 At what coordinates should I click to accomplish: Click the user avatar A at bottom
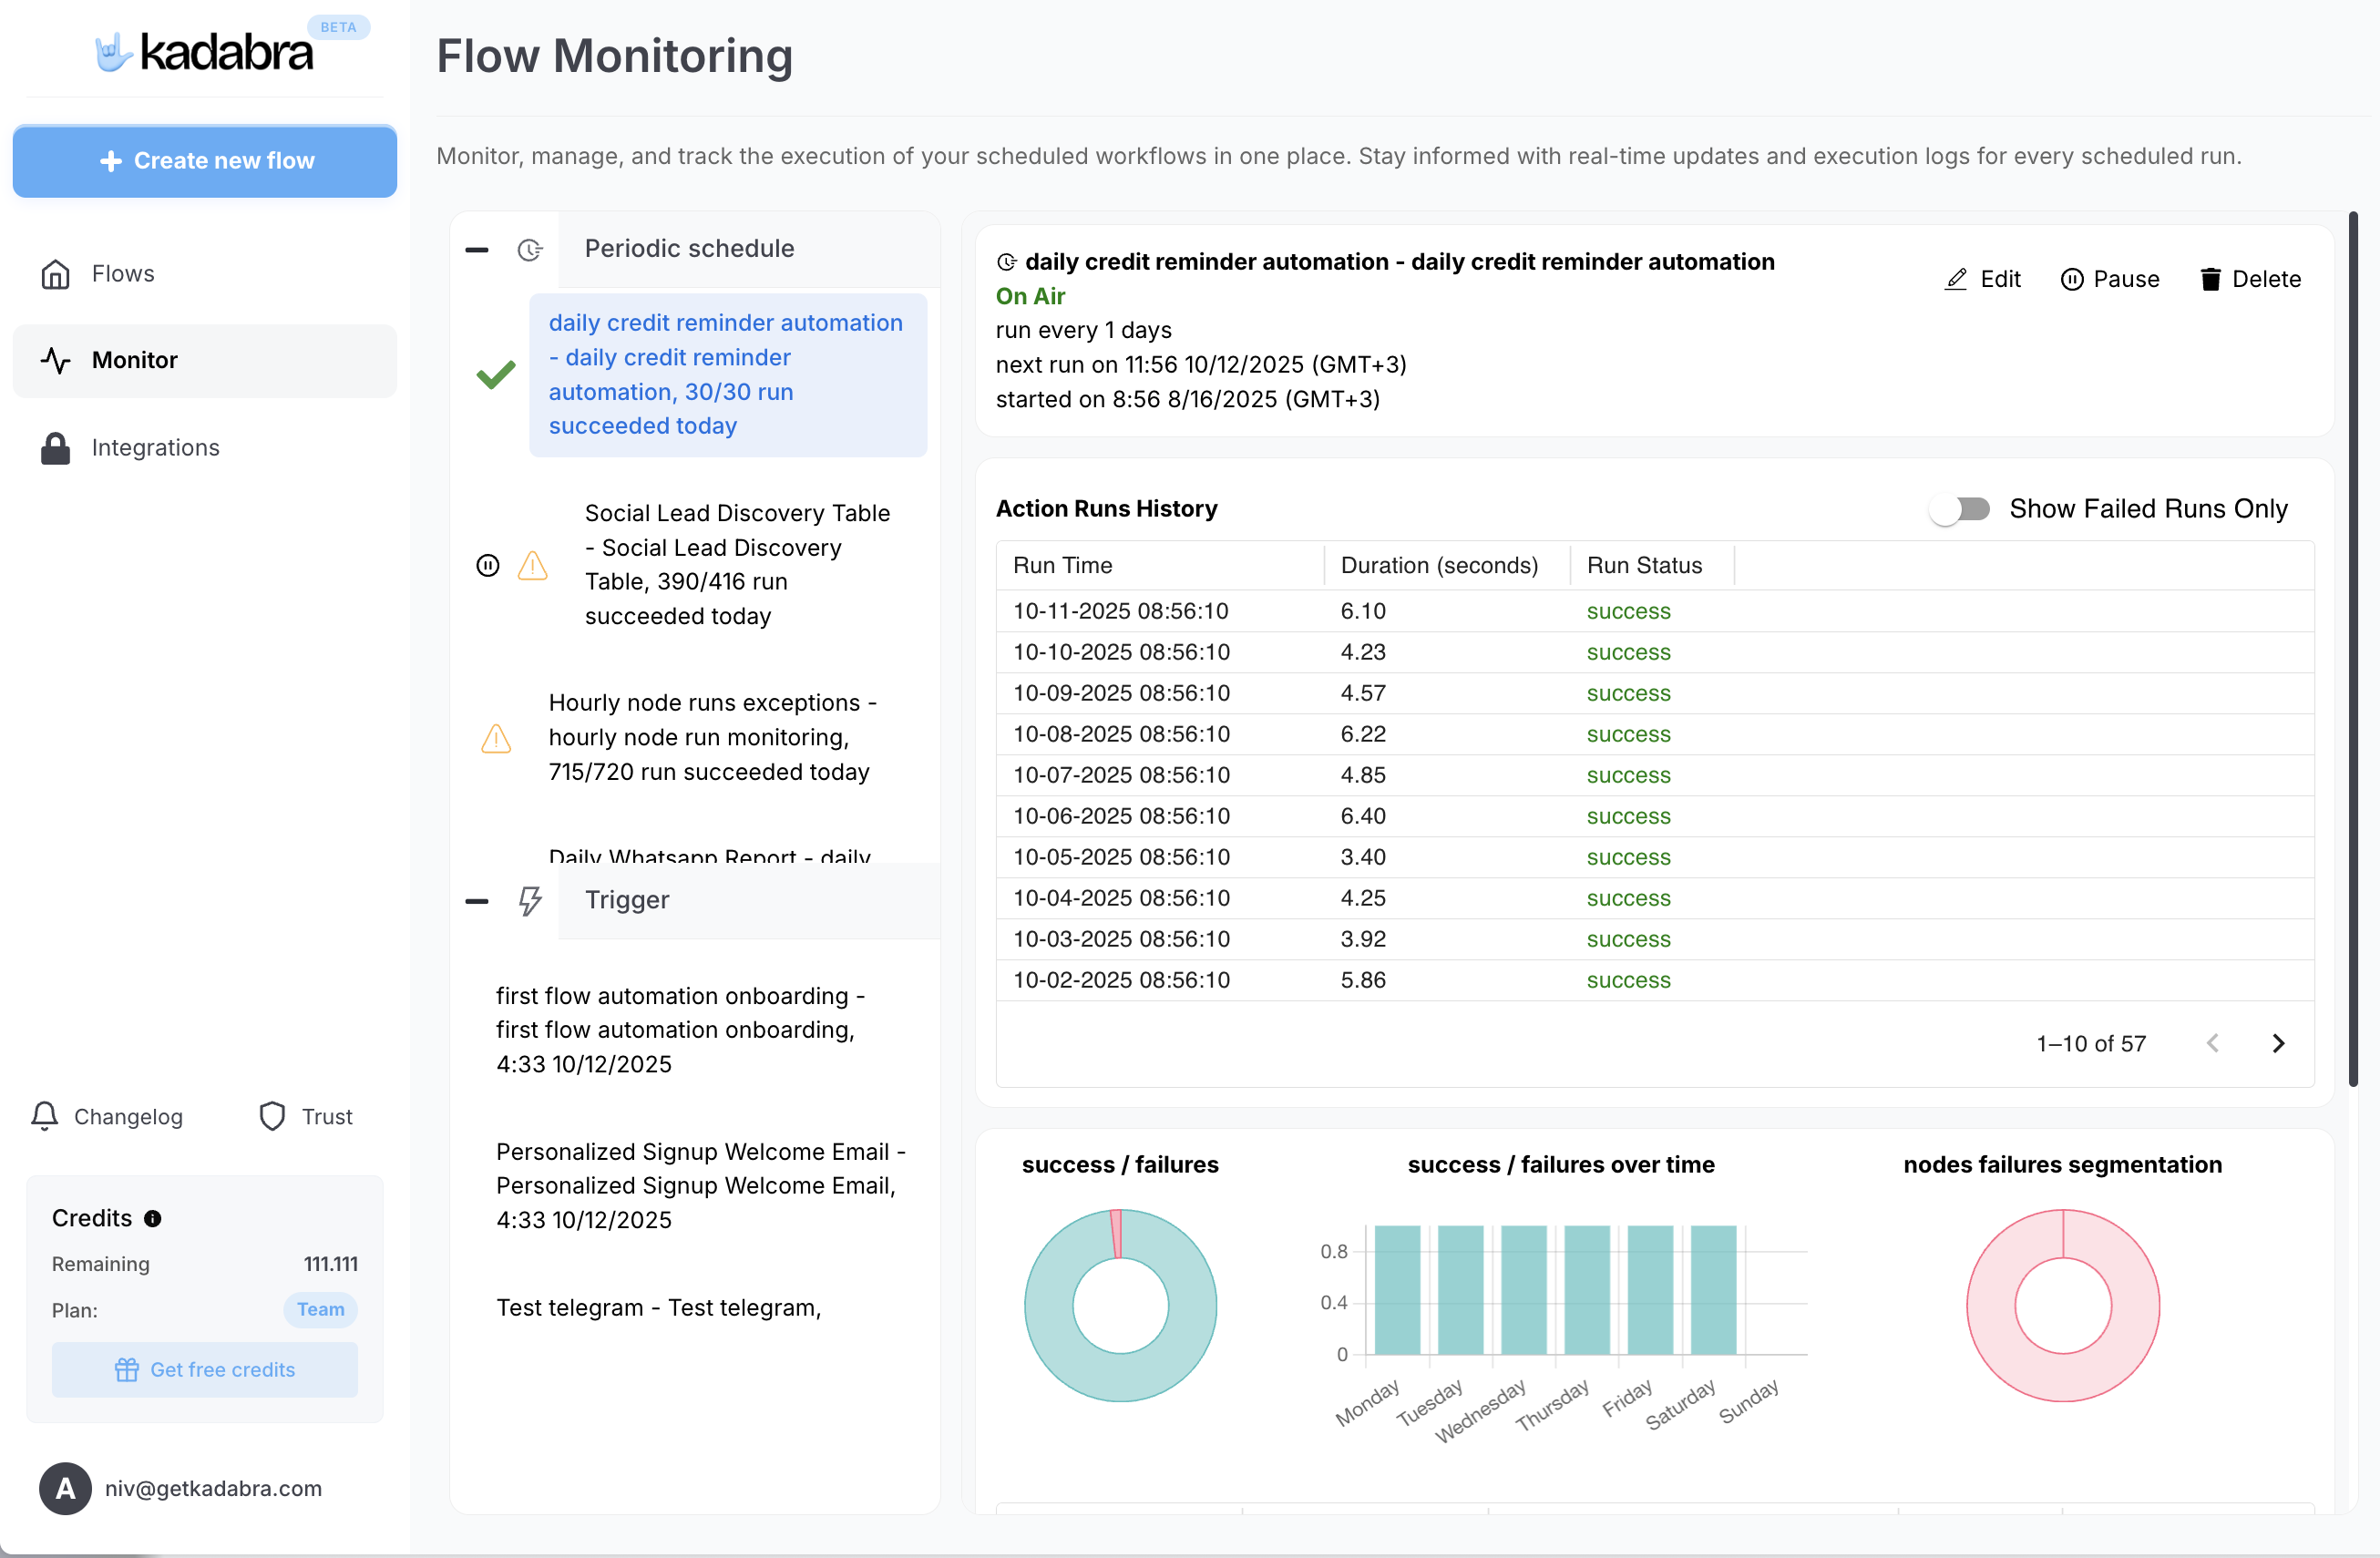[65, 1488]
